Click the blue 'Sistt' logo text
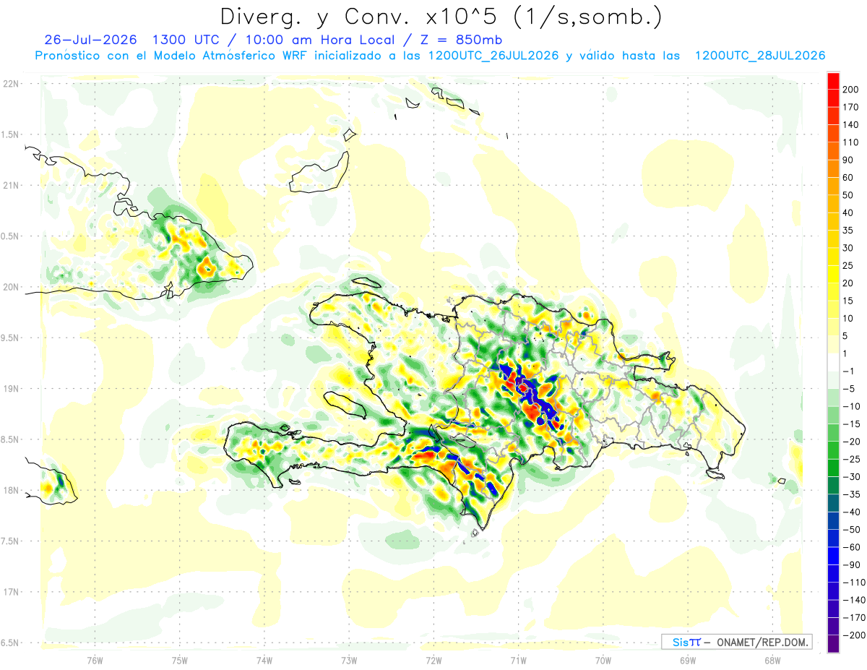The height and width of the screenshot is (670, 867). 686,642
